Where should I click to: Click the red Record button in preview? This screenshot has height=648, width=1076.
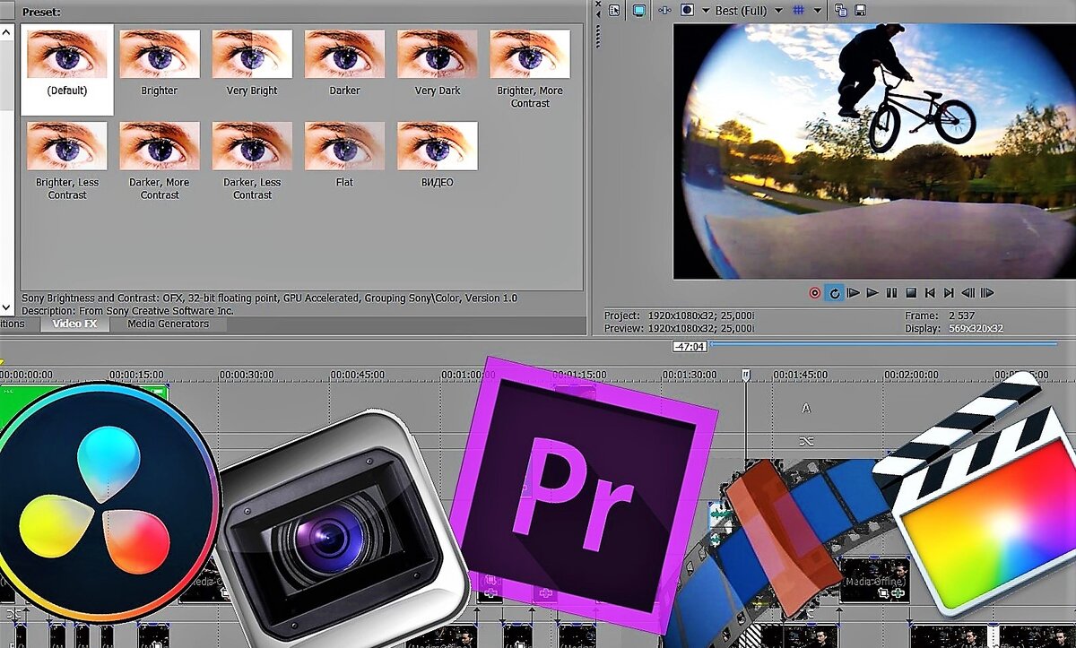click(x=815, y=292)
